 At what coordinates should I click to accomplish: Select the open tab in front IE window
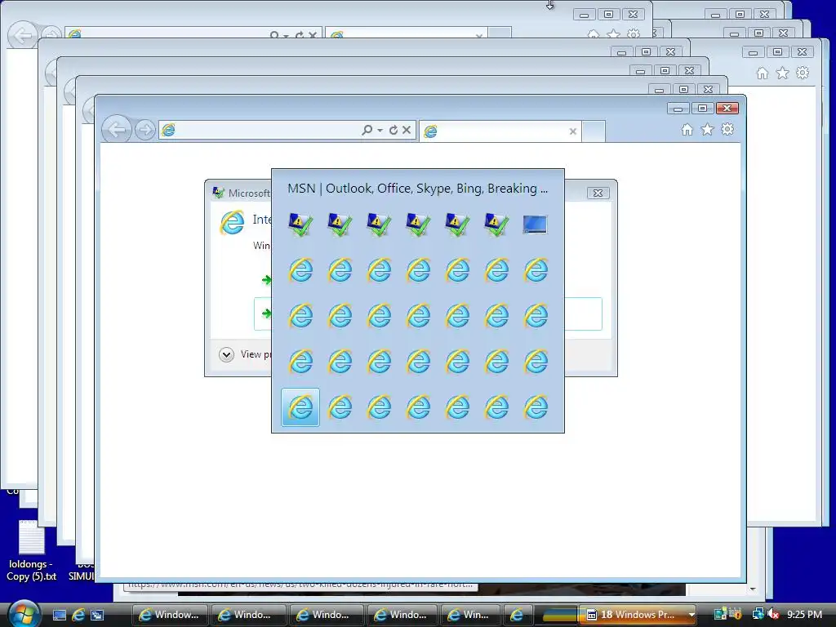(x=500, y=131)
